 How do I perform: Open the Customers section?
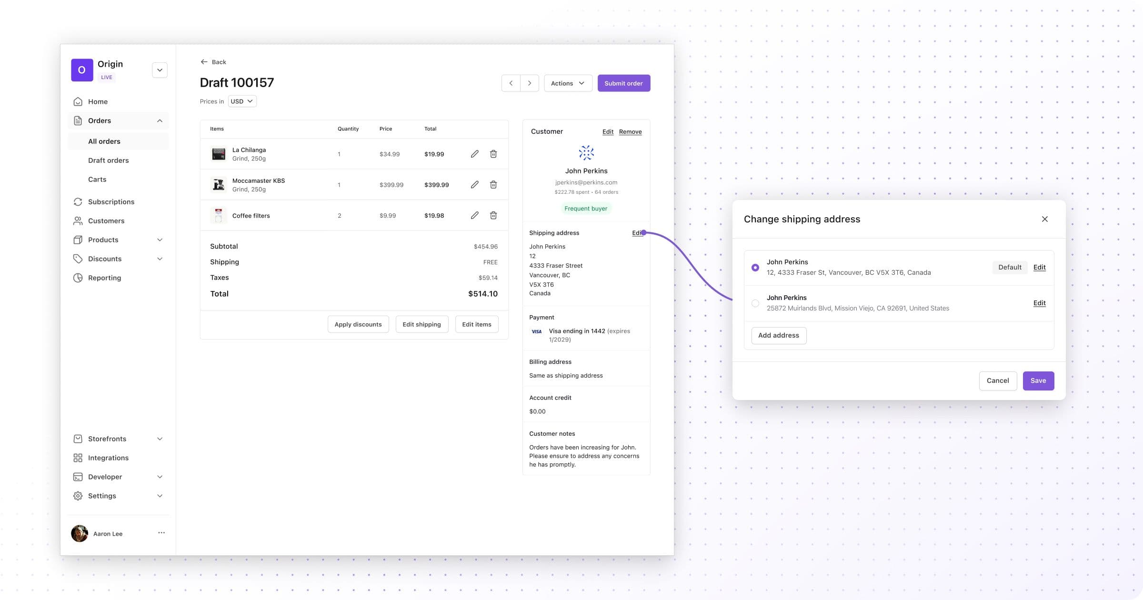pyautogui.click(x=106, y=220)
